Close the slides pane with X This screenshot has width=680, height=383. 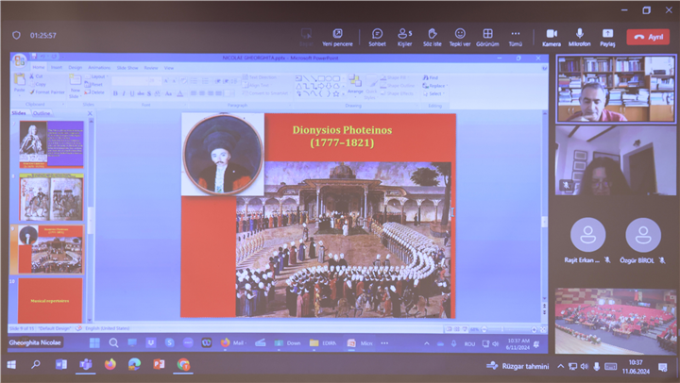(x=90, y=113)
